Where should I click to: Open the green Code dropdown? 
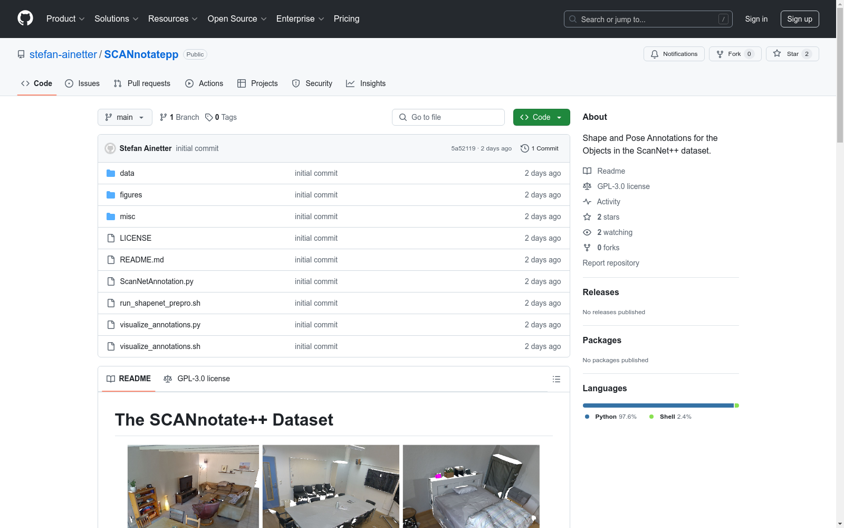541,117
